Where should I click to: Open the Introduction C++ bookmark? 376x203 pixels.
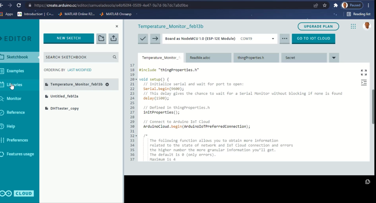tap(35, 14)
